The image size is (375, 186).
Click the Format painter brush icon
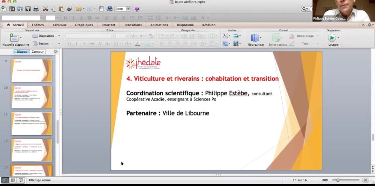[69, 9]
